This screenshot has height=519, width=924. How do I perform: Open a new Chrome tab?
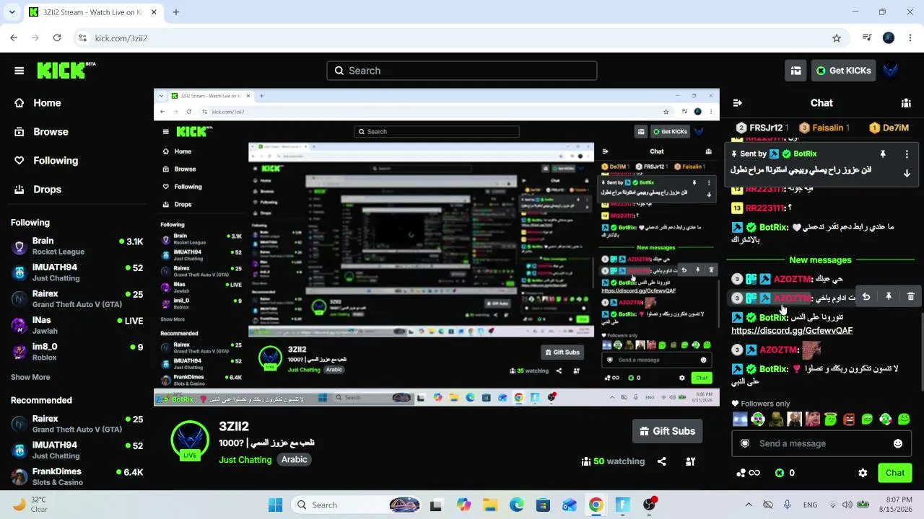(176, 12)
